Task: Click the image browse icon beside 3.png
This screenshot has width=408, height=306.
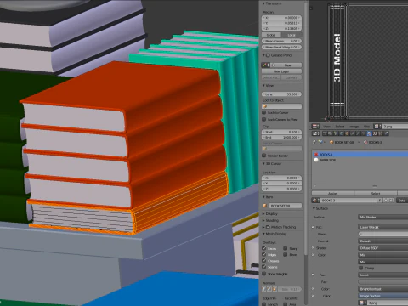Action: [x=377, y=127]
